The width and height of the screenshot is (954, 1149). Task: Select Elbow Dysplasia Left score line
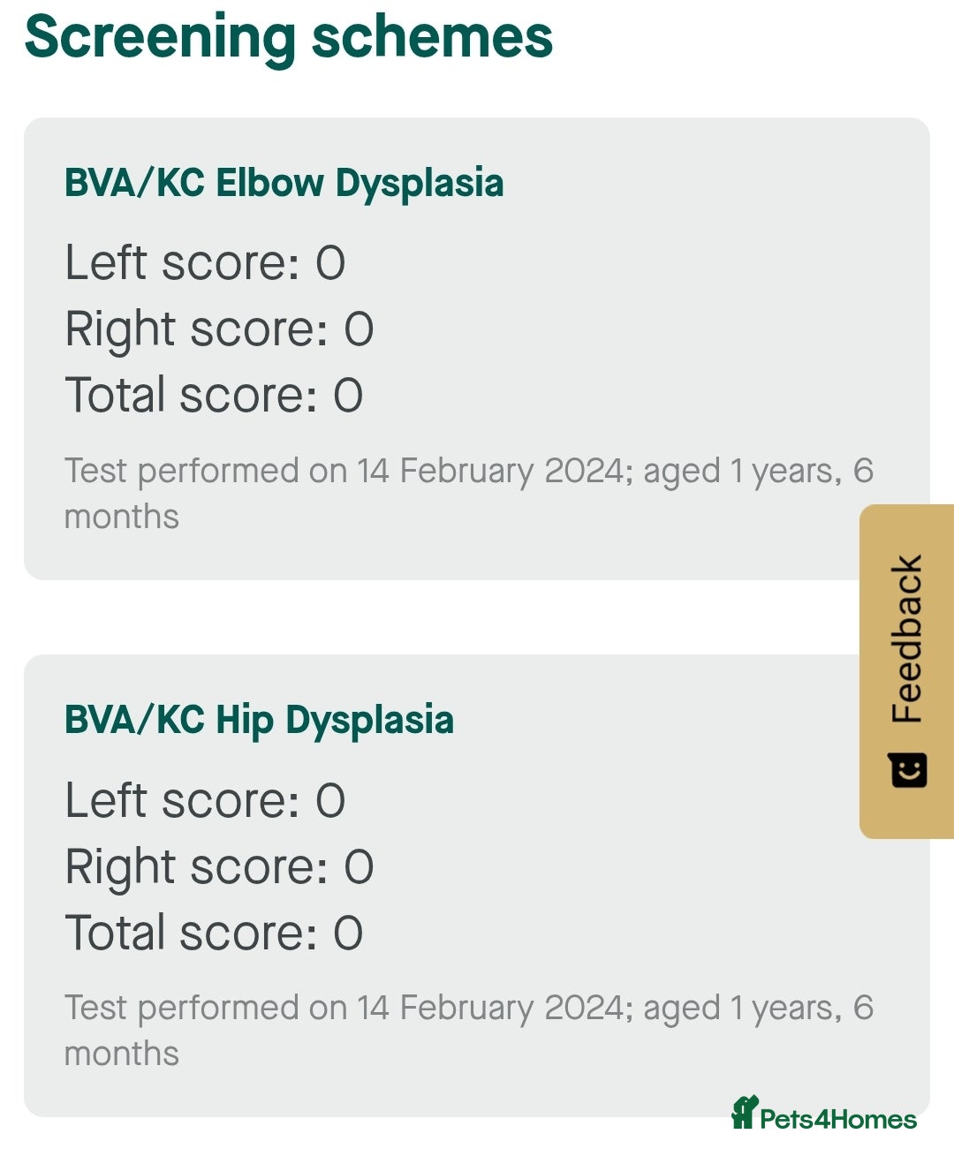point(205,263)
